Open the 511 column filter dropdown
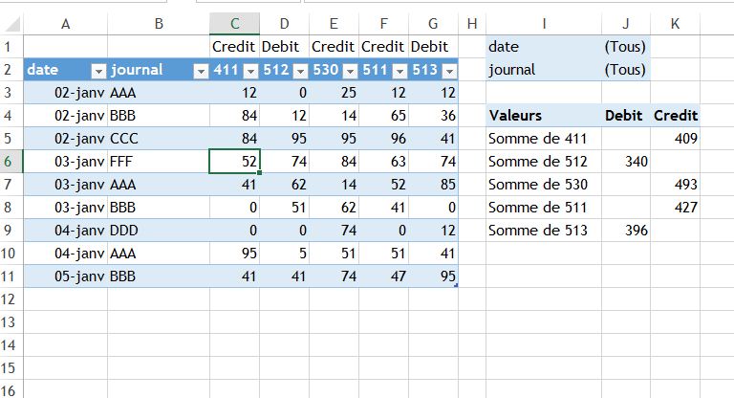This screenshot has width=734, height=398. click(399, 71)
